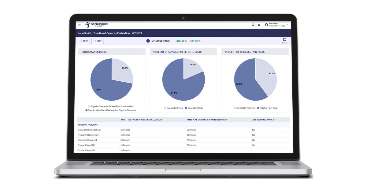Click the NEXT navigation button
Image resolution: width=367 pixels, height=192 pixels.
(x=98, y=41)
